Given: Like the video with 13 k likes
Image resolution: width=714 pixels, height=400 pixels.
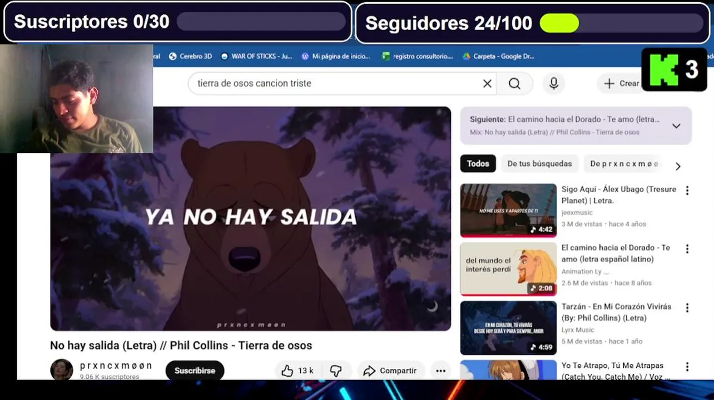Looking at the screenshot, I should 297,371.
